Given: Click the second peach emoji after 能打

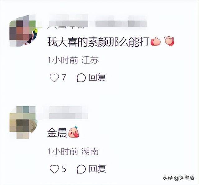Looking at the screenshot, I should tap(169, 41).
